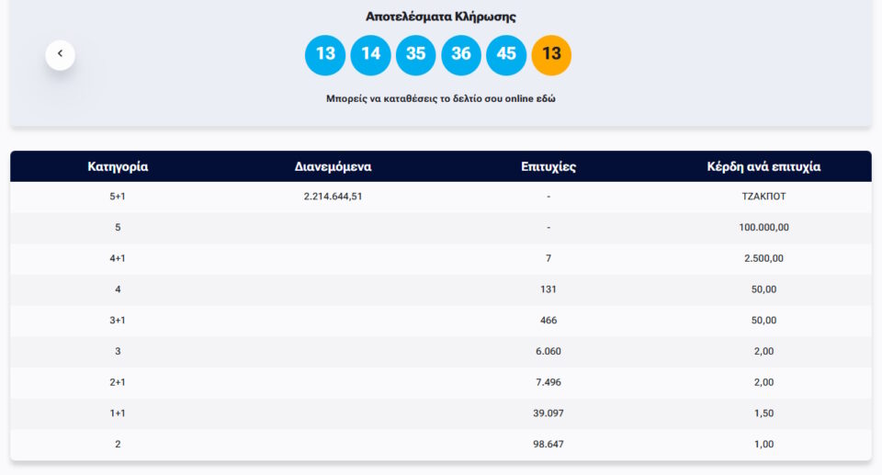Select the Επιτυχίες column header

(x=548, y=166)
